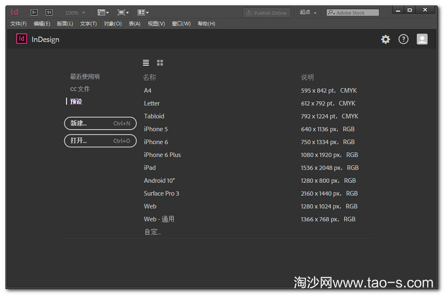Open Adobe Stock via St icon

pos(49,12)
